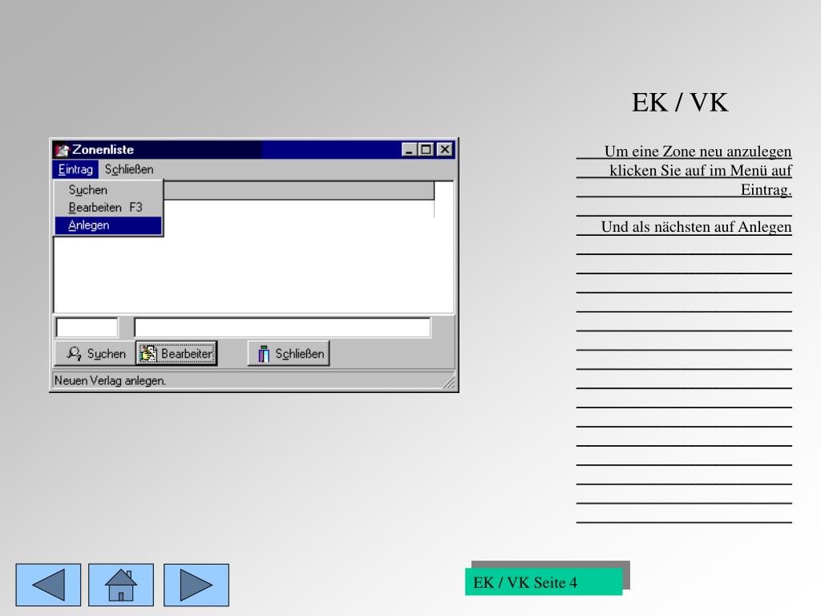Viewport: 821px width, 616px height.
Task: Click the Zonenliste title bar icon
Action: [x=62, y=150]
